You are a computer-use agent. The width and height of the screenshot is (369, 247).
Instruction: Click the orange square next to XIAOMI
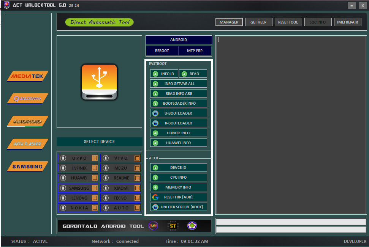click(x=137, y=188)
